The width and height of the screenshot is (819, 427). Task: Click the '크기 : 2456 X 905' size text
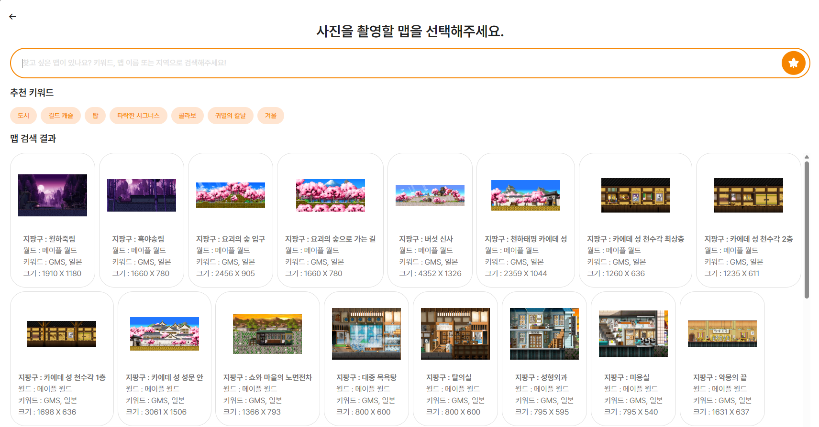coord(225,274)
